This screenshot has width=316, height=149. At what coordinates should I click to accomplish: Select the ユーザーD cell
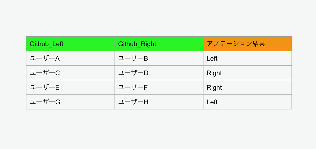pyautogui.click(x=159, y=73)
